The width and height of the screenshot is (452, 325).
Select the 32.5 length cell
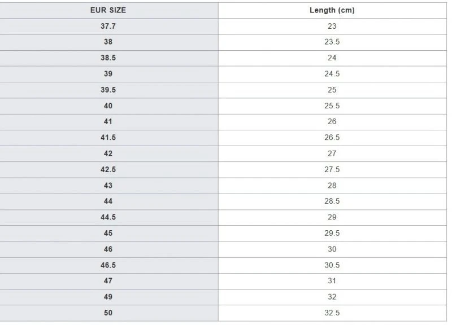(332, 313)
